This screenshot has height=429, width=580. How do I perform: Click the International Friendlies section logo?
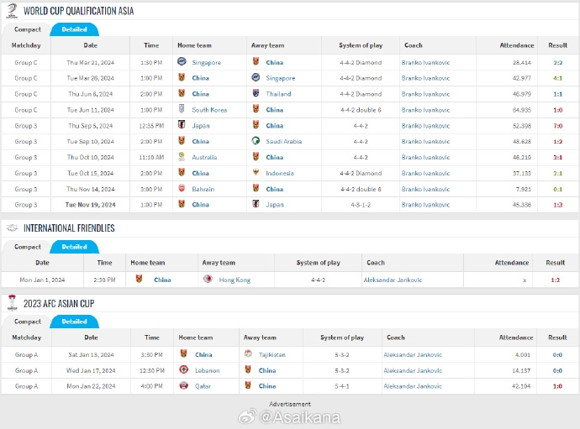point(12,228)
